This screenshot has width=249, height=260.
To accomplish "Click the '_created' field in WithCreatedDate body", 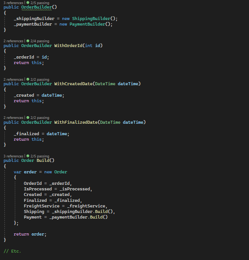I will point(24,95).
